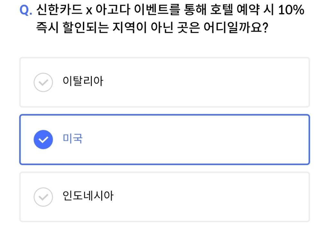Choose the 인도네시아 answer label
329x232 pixels.
click(x=88, y=196)
